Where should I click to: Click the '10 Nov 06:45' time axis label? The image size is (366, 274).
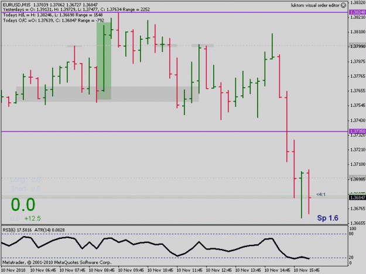[x=43, y=270]
